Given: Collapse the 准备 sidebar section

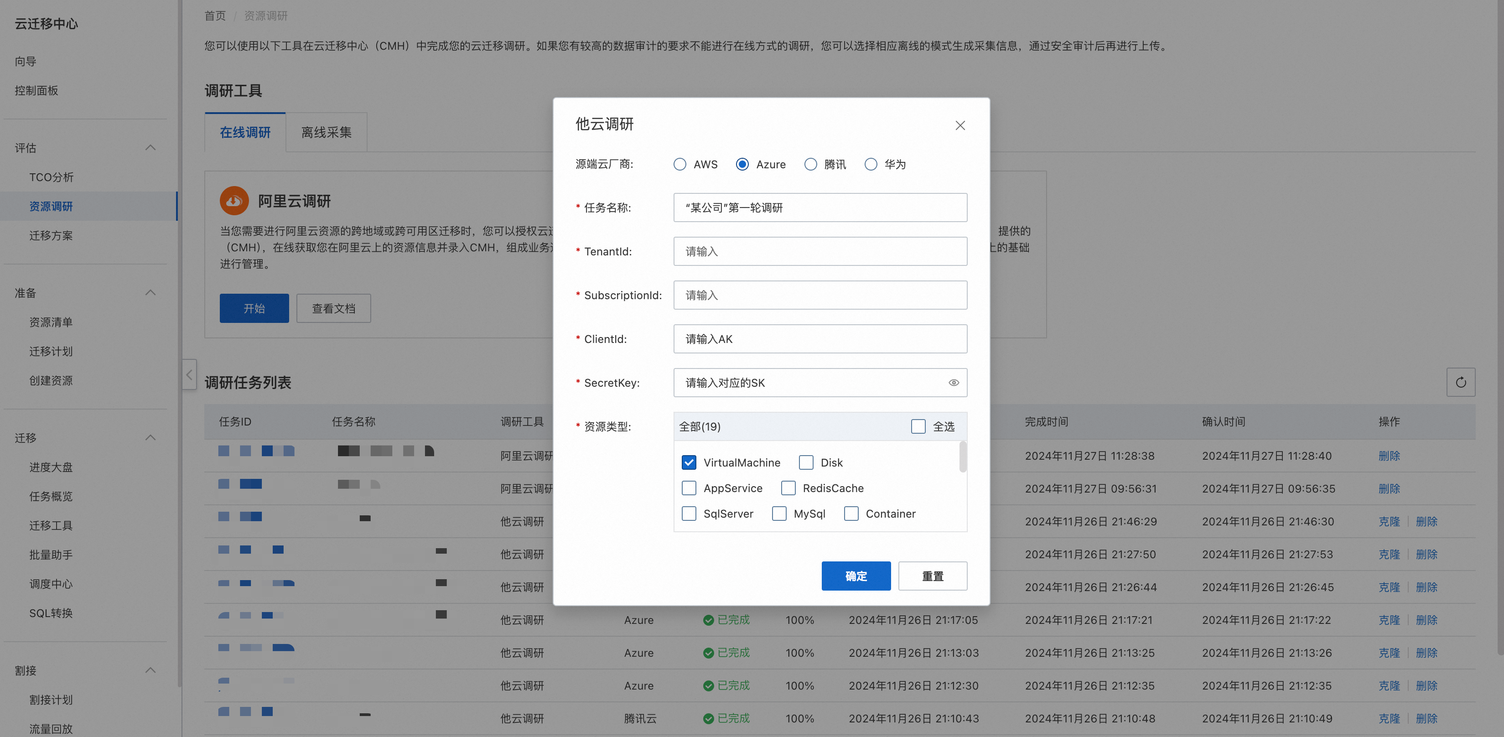Looking at the screenshot, I should click(150, 293).
